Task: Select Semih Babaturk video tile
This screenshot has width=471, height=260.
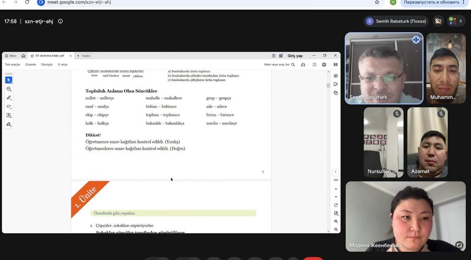Action: (384, 68)
